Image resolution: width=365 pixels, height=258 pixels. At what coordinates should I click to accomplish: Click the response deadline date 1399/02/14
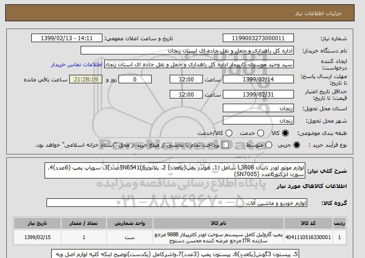point(258,79)
